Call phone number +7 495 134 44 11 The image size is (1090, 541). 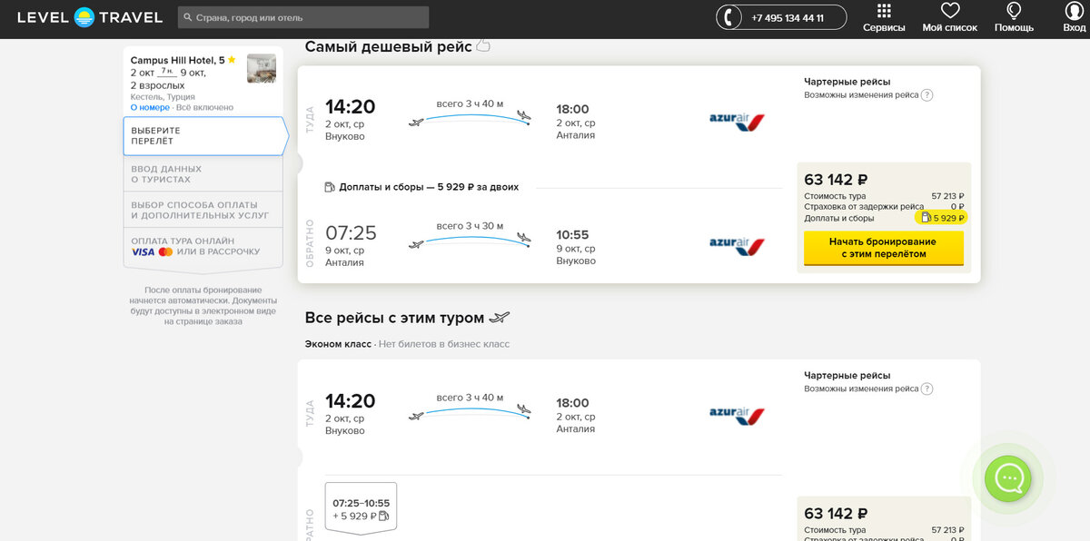click(788, 17)
